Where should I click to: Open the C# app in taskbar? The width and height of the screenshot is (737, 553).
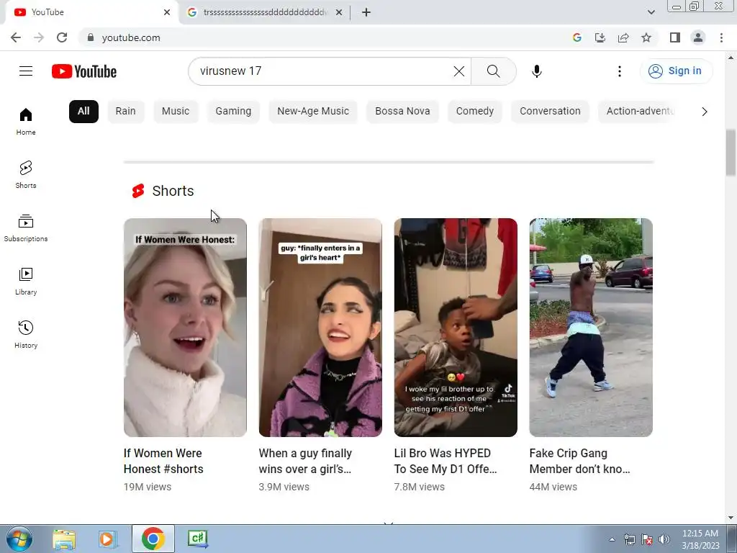tap(197, 539)
